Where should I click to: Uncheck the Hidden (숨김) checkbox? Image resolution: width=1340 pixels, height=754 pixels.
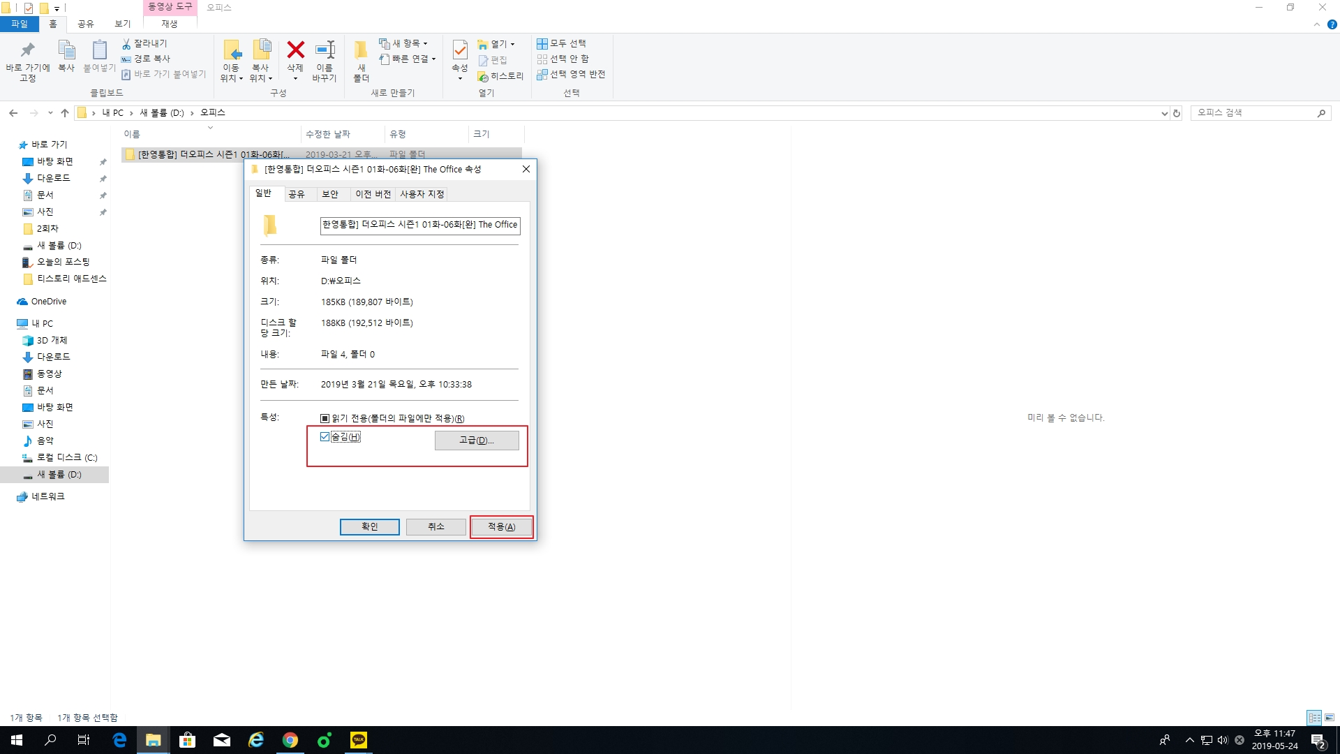[325, 437]
